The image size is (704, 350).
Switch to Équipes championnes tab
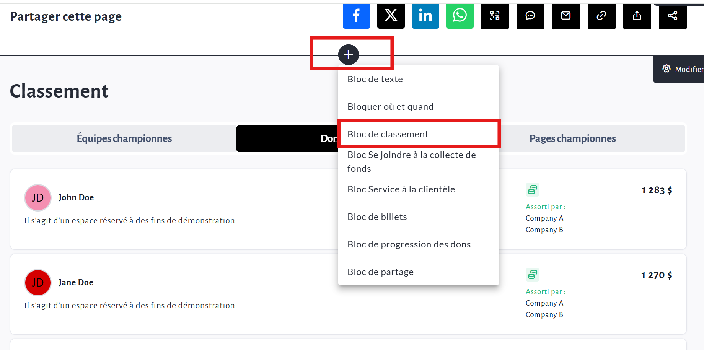click(124, 138)
